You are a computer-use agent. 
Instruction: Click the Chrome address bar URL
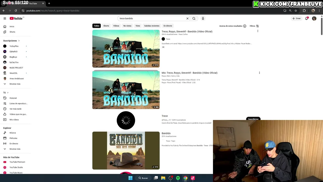(x=53, y=11)
